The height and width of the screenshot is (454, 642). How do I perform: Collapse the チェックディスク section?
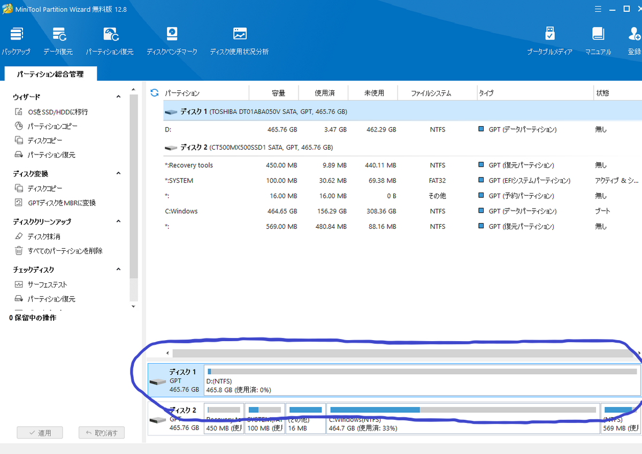click(x=119, y=270)
